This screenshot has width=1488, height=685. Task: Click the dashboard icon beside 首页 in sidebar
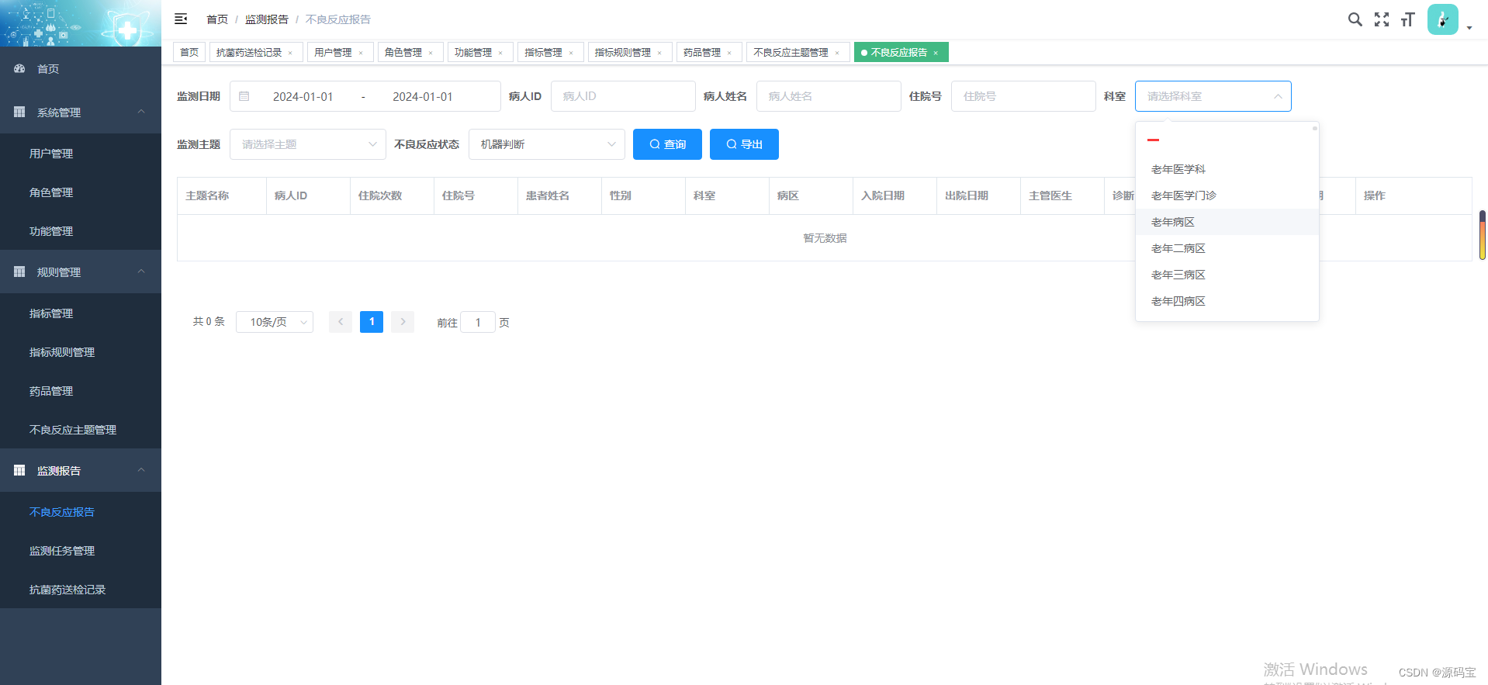pos(19,69)
